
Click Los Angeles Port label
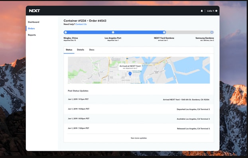point(113,38)
